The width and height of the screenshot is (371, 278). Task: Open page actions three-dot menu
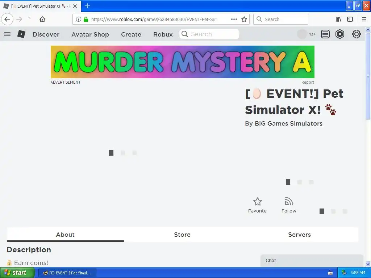tap(234, 19)
